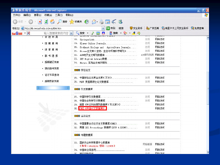Click the blue pen Discuss icon
Image resolution: width=220 pixels, height=165 pixels.
[x=114, y=22]
